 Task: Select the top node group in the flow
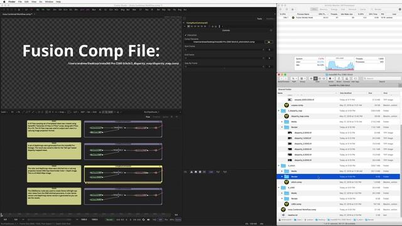click(123, 129)
